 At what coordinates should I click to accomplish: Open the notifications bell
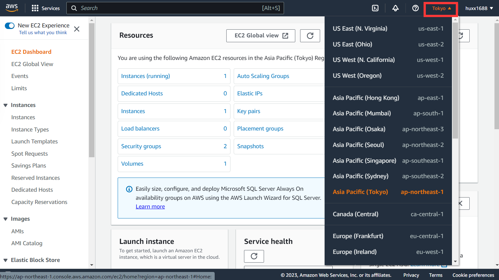point(396,8)
